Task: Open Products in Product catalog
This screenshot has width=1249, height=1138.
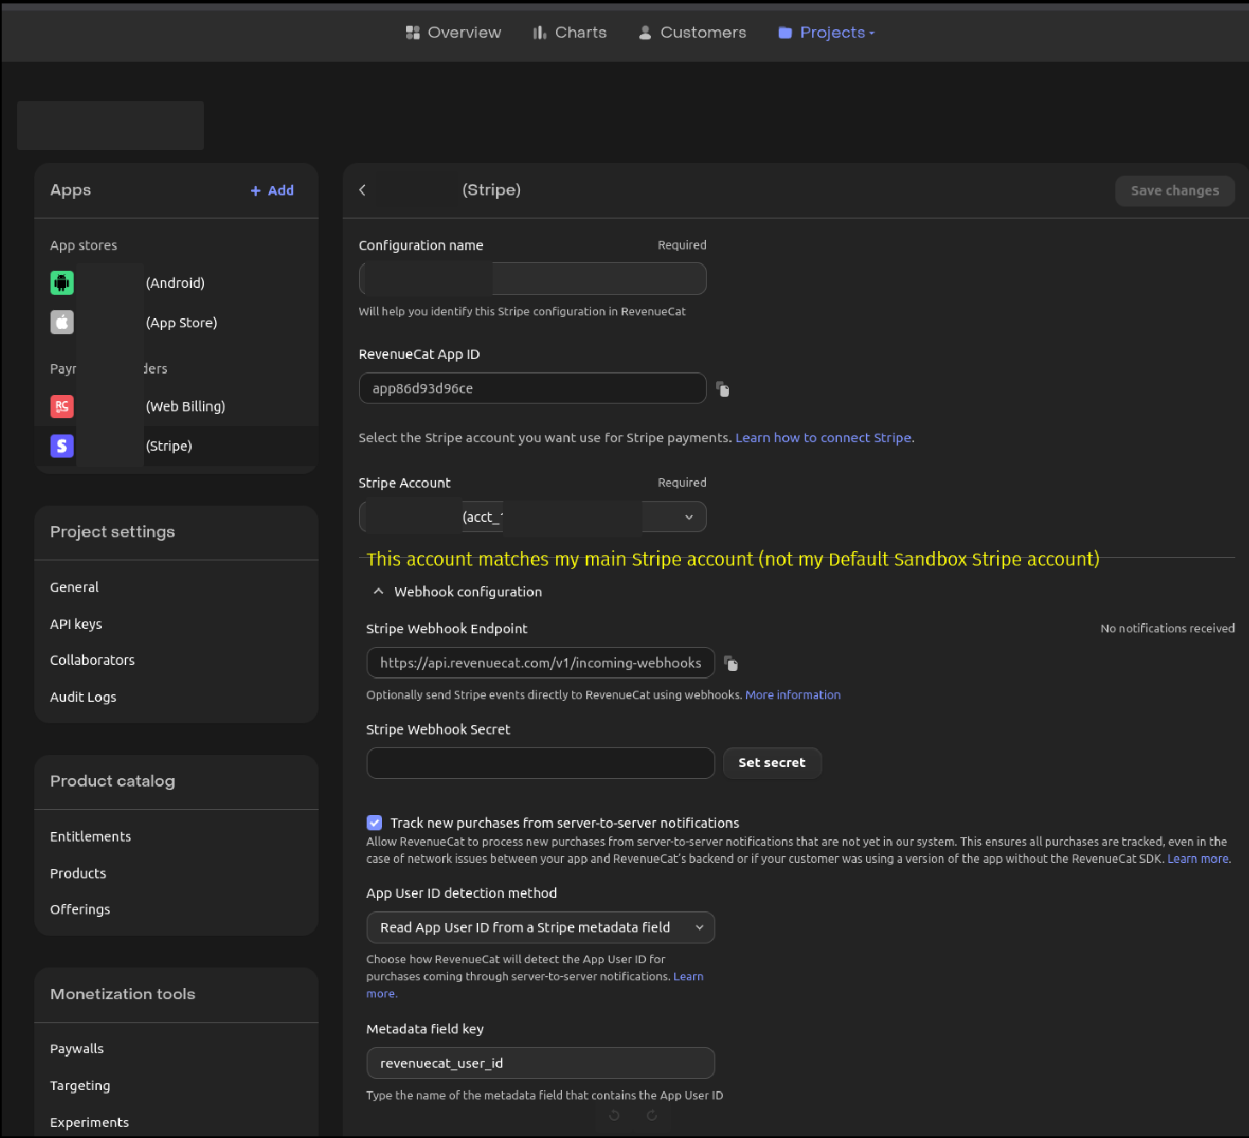Action: pyautogui.click(x=78, y=873)
